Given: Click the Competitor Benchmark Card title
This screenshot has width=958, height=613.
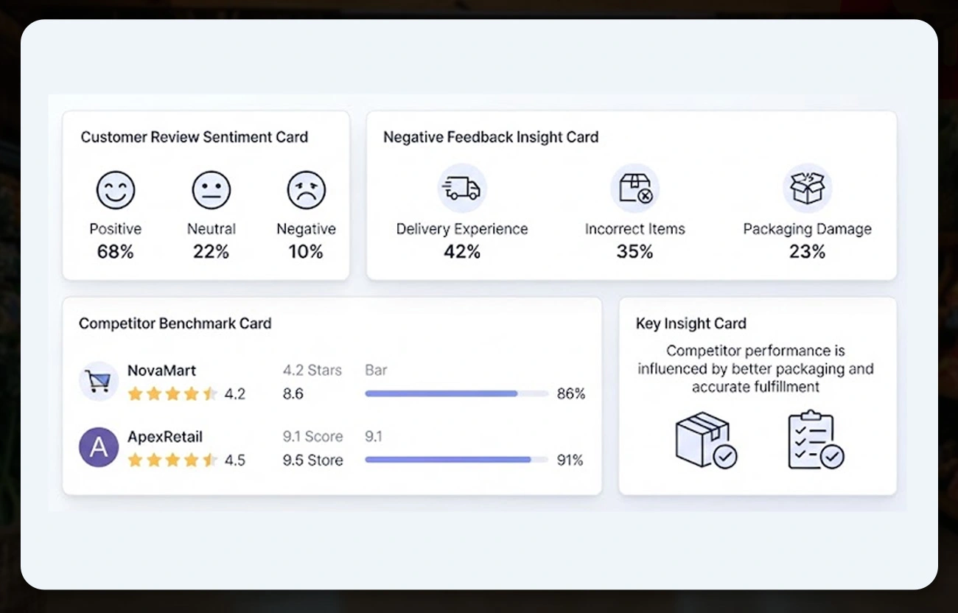Looking at the screenshot, I should [175, 323].
